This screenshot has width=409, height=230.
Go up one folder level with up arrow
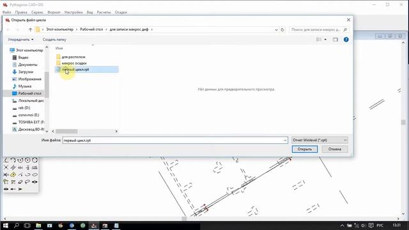(30, 29)
